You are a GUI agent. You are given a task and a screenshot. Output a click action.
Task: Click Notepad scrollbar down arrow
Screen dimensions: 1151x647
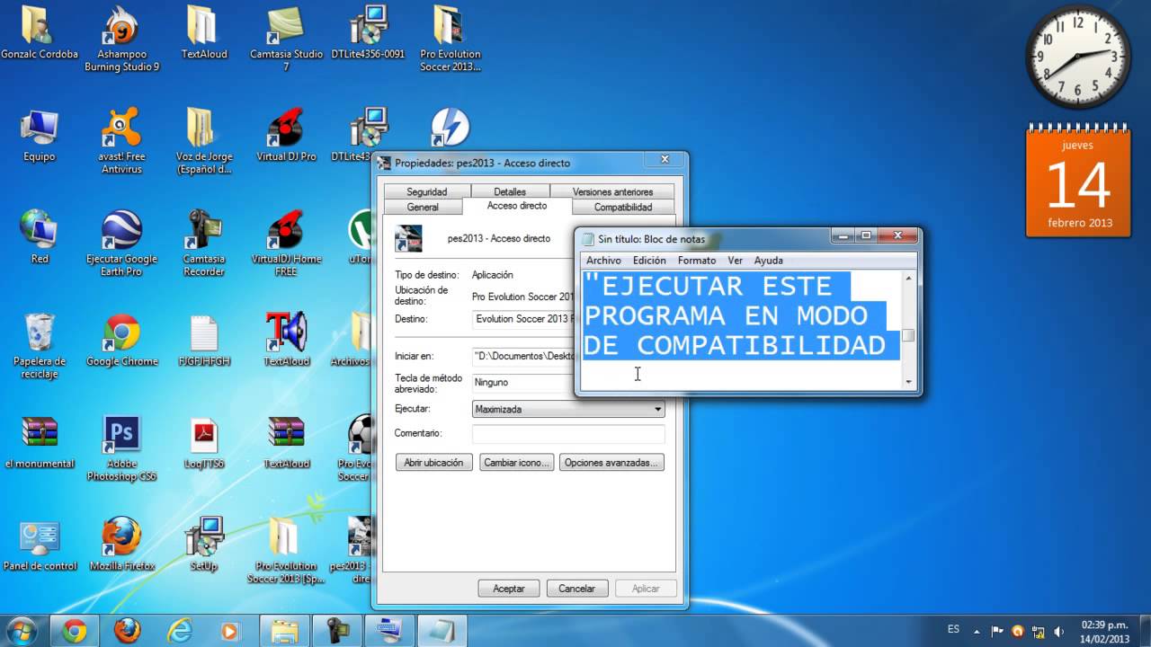pyautogui.click(x=908, y=382)
